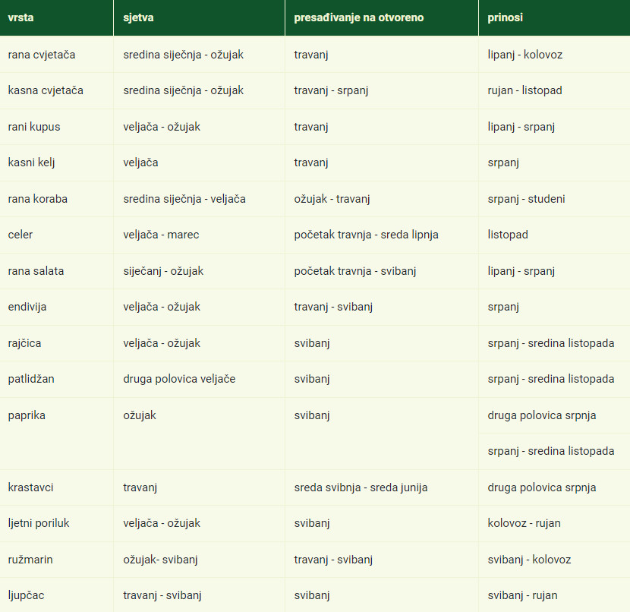Click the 'paprika' species cell
The height and width of the screenshot is (612, 630).
click(27, 415)
